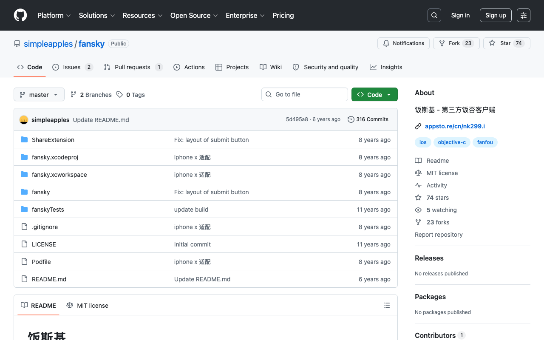This screenshot has width=544, height=340.
Task: Click the Notifications button
Action: tap(403, 43)
